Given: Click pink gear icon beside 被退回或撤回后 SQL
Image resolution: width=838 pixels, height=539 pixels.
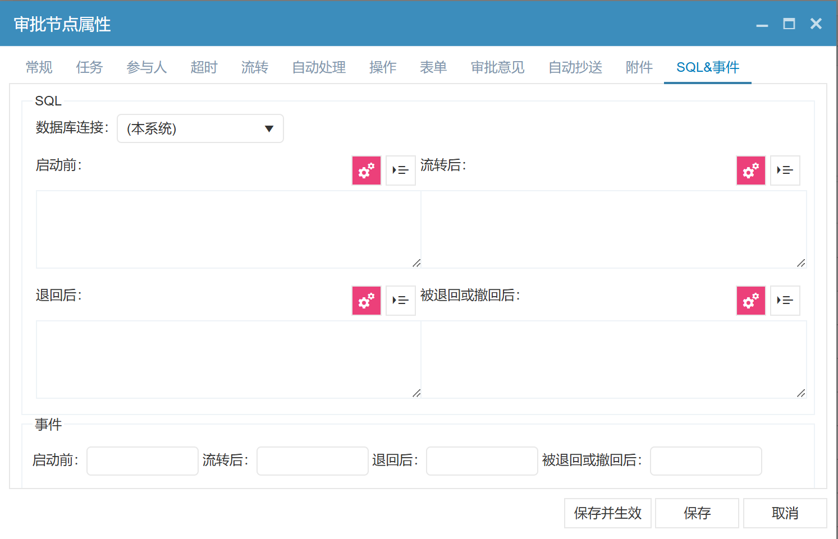Looking at the screenshot, I should click(x=750, y=301).
